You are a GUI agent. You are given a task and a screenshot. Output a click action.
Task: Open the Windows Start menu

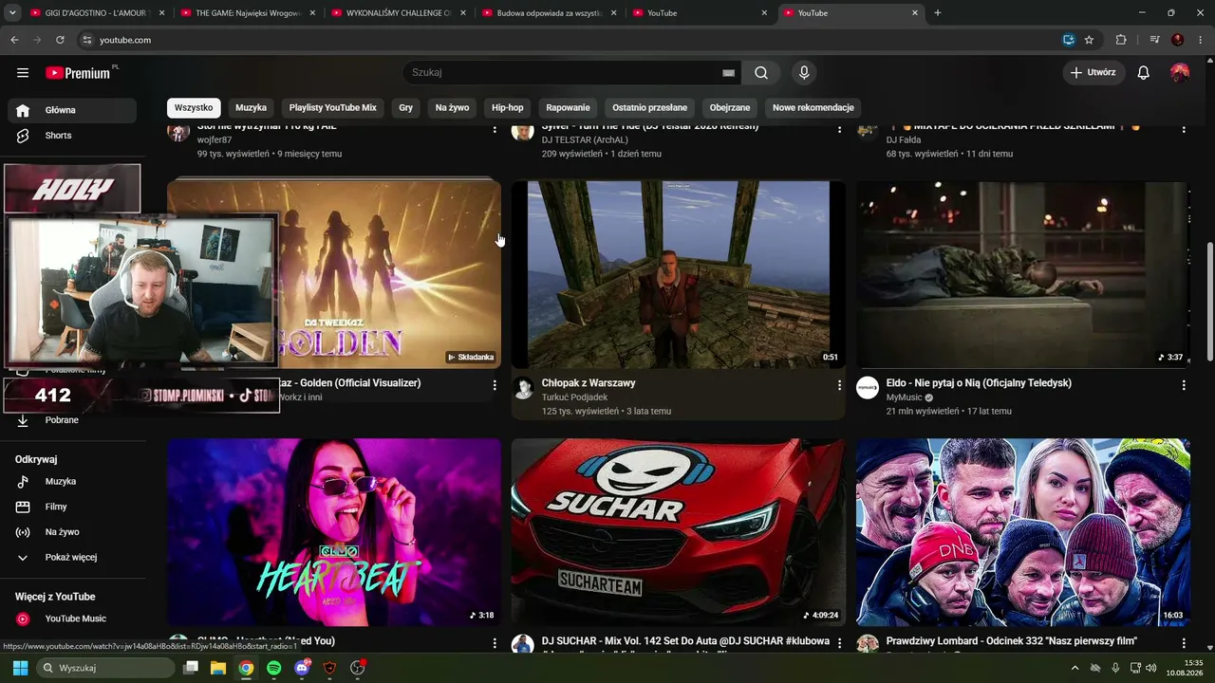click(x=20, y=668)
